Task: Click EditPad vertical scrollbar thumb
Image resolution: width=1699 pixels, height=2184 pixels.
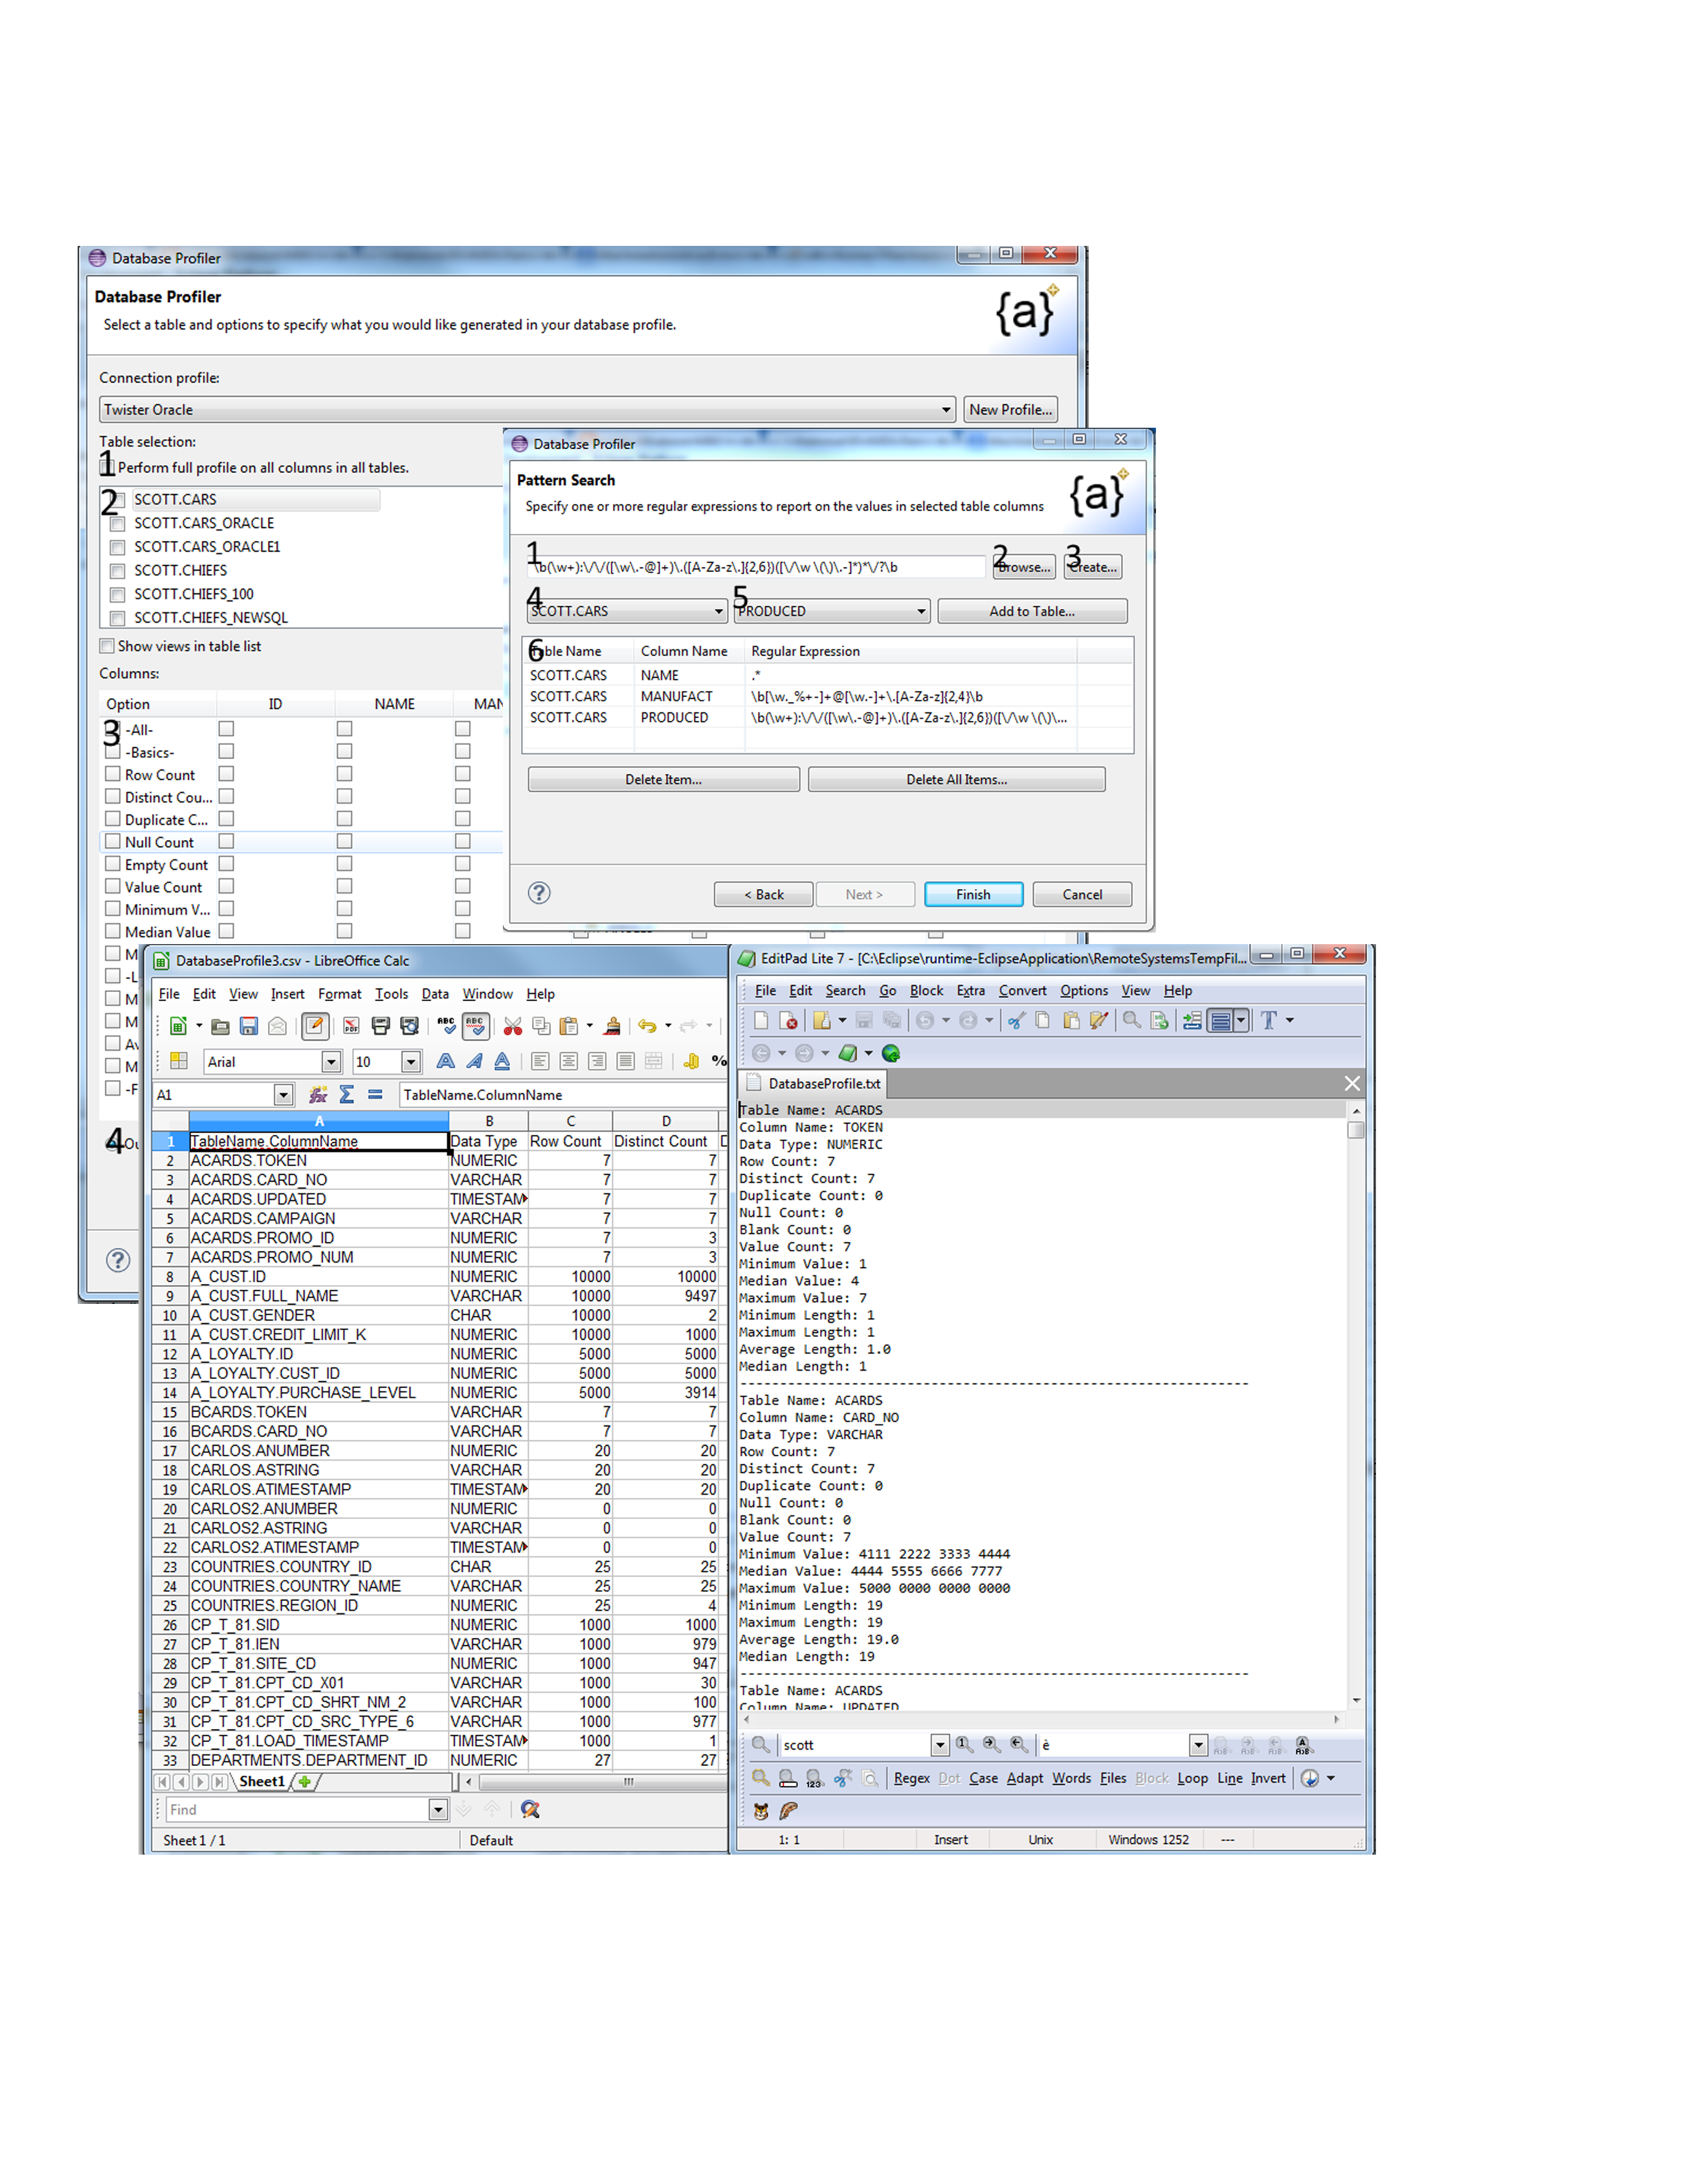Action: [x=1356, y=1130]
